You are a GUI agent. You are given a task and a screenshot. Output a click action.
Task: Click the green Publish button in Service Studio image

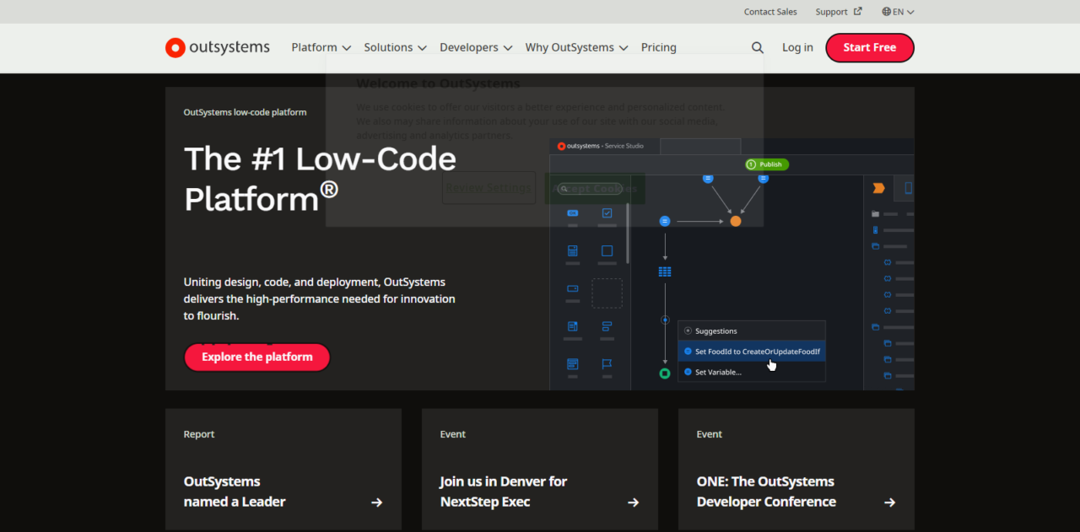coord(767,164)
